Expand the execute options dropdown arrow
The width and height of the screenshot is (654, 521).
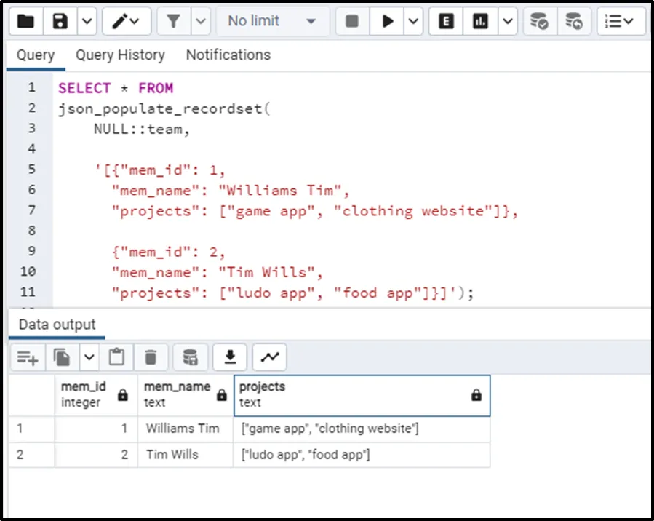(413, 22)
